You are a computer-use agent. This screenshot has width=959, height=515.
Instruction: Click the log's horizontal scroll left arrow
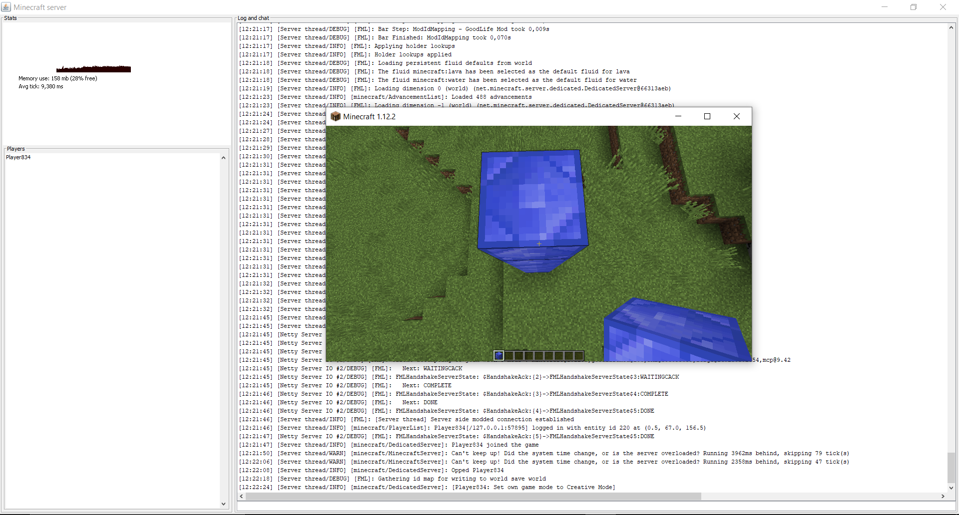click(242, 497)
